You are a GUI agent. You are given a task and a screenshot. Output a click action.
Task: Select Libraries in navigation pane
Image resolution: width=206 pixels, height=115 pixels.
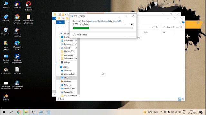click(67, 81)
